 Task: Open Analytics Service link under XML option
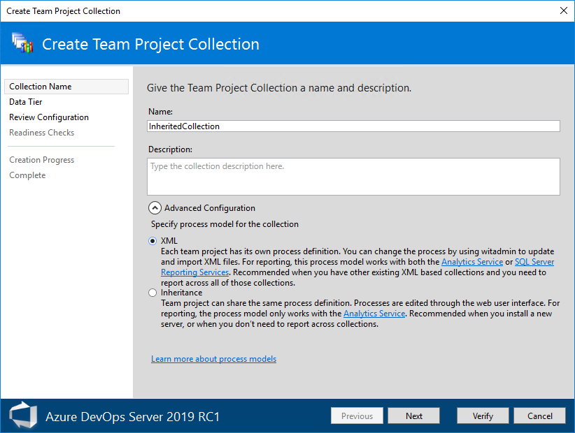(x=472, y=262)
